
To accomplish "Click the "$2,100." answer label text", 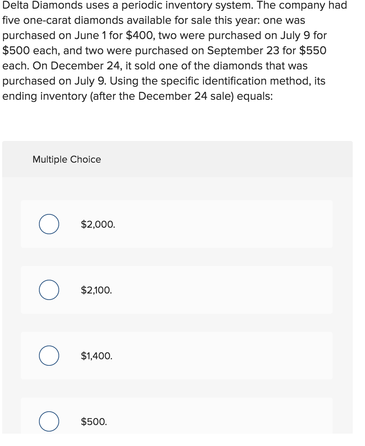I will (96, 290).
